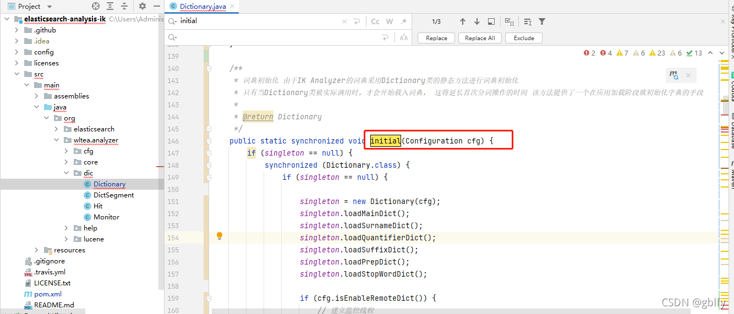Load Maven changes floating icon
The image size is (734, 314).
[x=673, y=75]
